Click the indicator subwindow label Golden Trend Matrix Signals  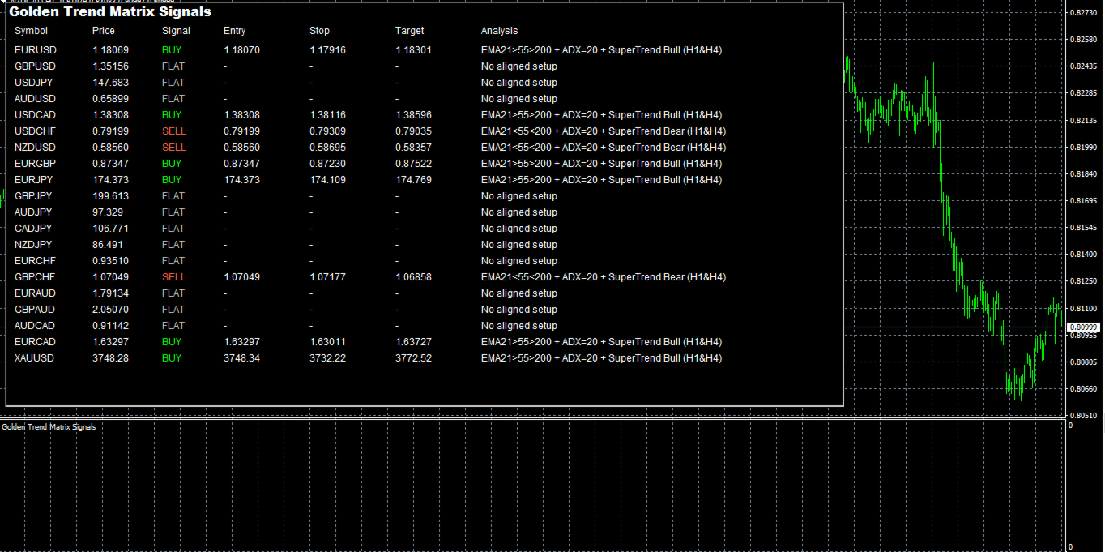click(x=49, y=427)
